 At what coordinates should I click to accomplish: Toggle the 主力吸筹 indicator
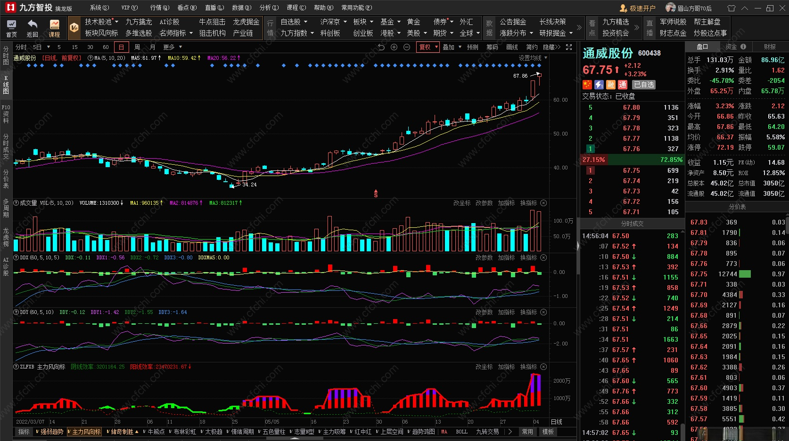pos(332,432)
